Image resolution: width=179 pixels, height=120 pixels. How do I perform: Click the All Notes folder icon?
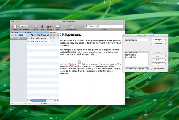tap(12, 35)
